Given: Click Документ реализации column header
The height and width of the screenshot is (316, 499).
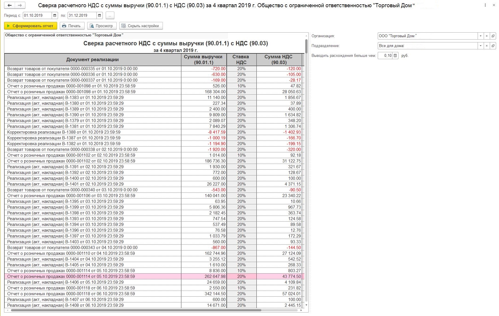Looking at the screenshot, I should (x=93, y=59).
